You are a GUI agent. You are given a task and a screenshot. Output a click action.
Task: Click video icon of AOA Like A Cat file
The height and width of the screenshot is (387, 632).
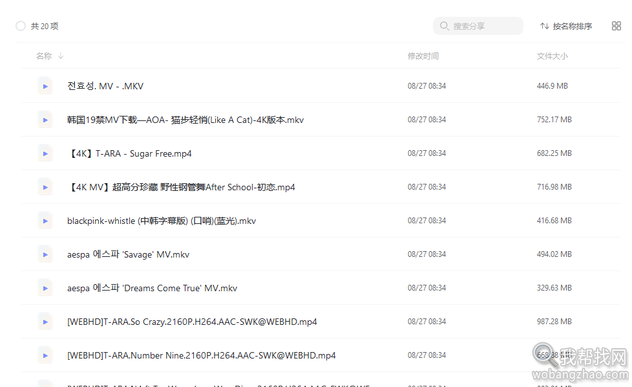pyautogui.click(x=45, y=120)
